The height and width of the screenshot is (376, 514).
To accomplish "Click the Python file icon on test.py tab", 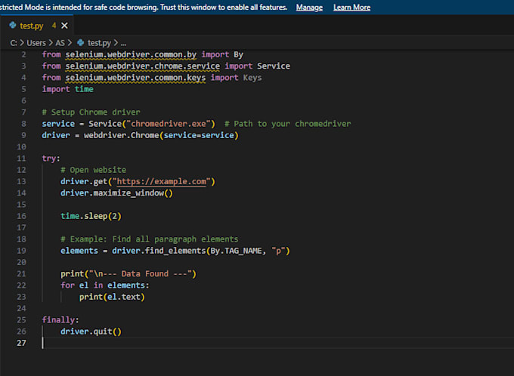I will coord(12,25).
